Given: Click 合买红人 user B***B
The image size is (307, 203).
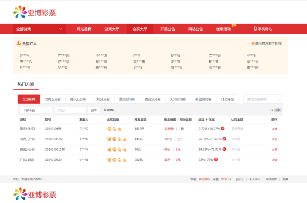Looking at the screenshot, I should pos(213,62).
